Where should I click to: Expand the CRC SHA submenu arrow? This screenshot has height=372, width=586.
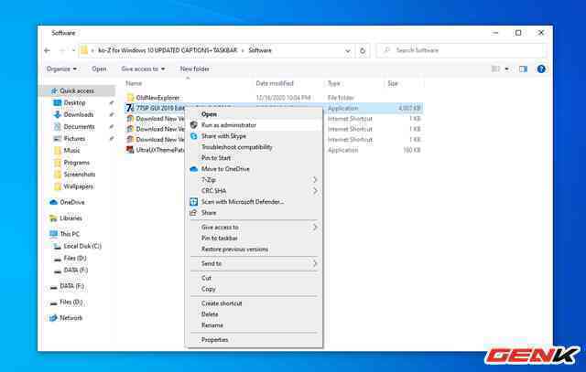click(x=315, y=191)
